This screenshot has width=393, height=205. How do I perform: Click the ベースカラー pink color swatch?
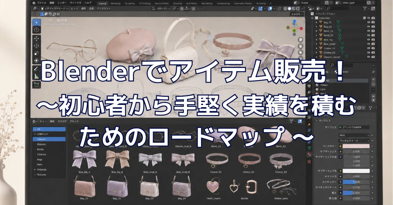click(x=356, y=146)
